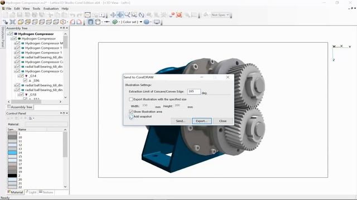Image resolution: width=357 pixels, height=200 pixels.
Task: Click the white cylinder display mode icon
Action: click(x=98, y=22)
